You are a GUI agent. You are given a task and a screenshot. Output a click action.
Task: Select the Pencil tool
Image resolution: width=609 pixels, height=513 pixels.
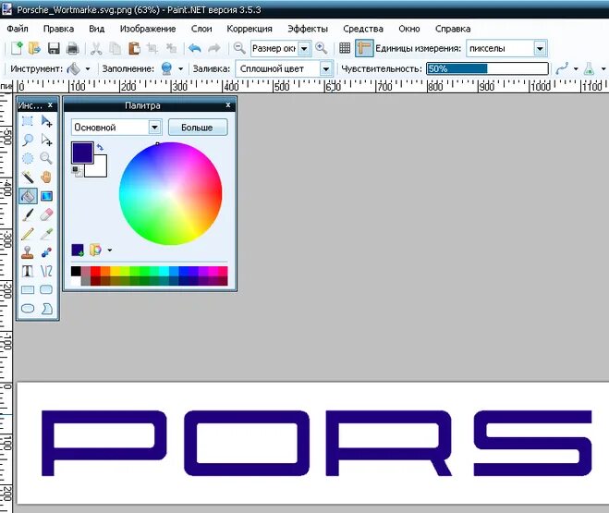[27, 234]
